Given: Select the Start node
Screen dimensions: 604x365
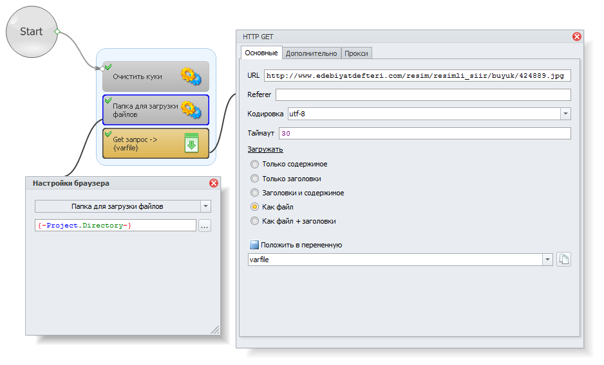Looking at the screenshot, I should (32, 31).
